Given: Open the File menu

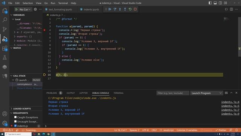Looking at the screenshot, I should click(x=10, y=3).
